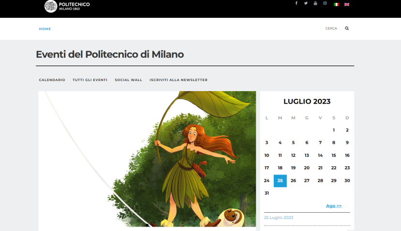Select day 3 in the calendar
The height and width of the screenshot is (231, 401).
click(267, 143)
